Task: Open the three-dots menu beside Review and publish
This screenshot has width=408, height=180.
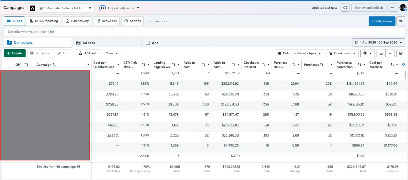Action: point(392,8)
